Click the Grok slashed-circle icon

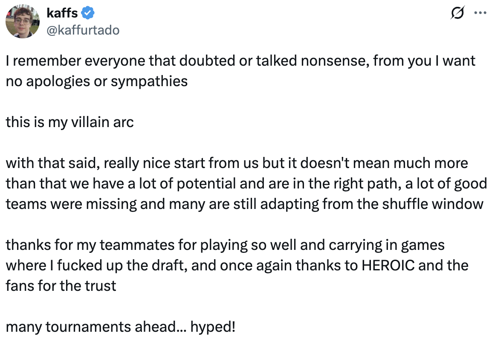[459, 13]
